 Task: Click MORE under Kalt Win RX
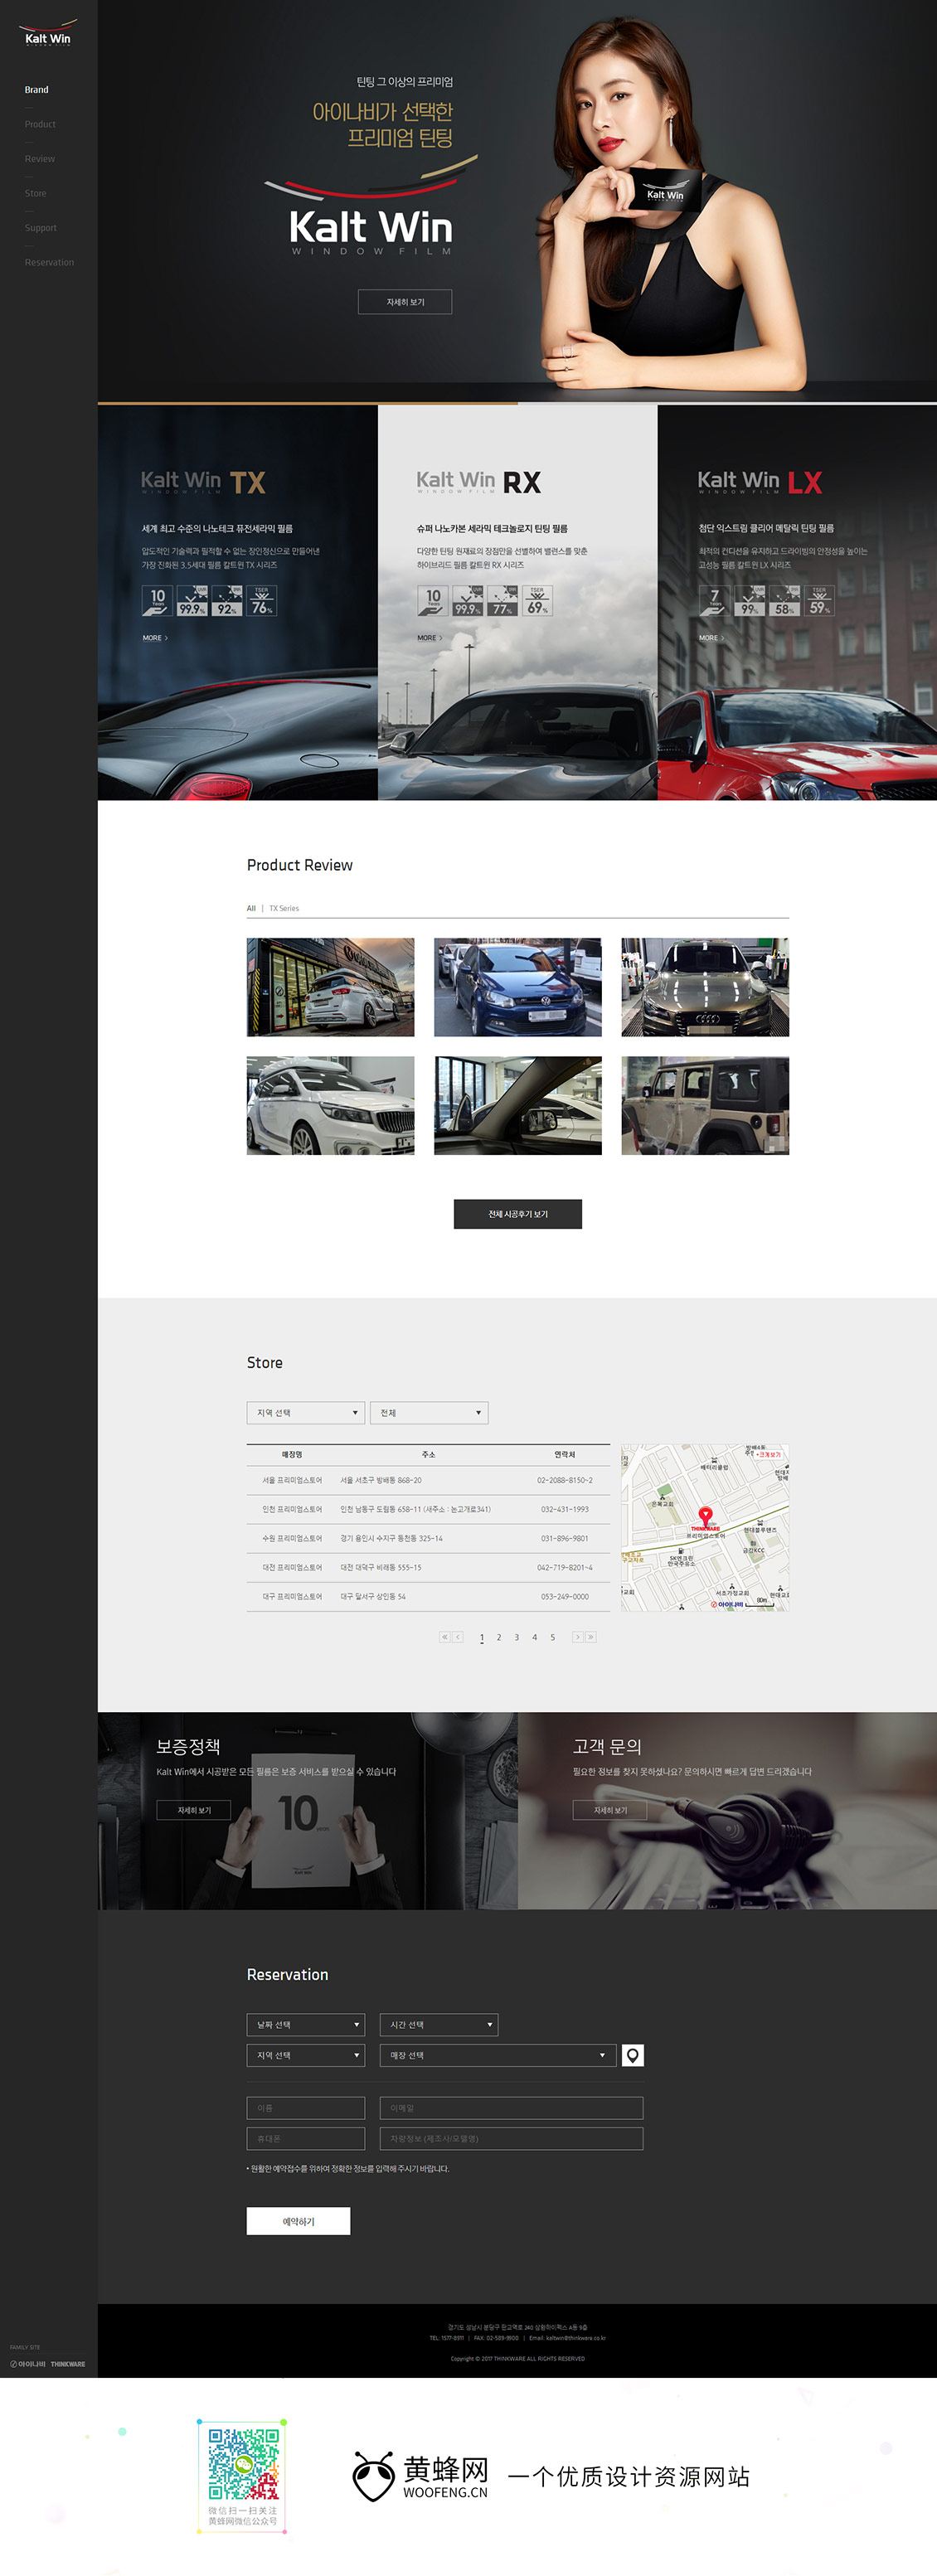pos(430,638)
